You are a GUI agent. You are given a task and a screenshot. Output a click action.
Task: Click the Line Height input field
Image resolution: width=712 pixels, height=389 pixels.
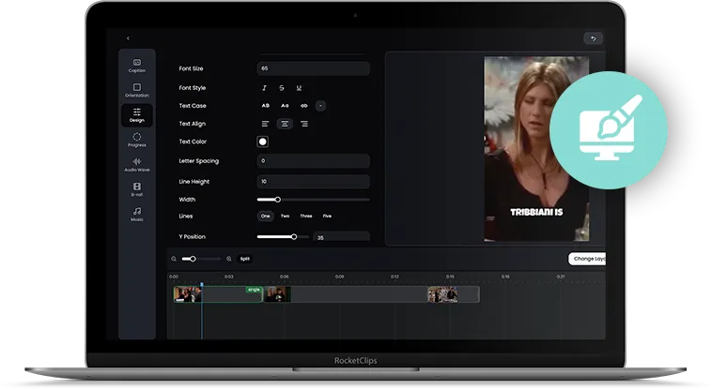point(314,181)
